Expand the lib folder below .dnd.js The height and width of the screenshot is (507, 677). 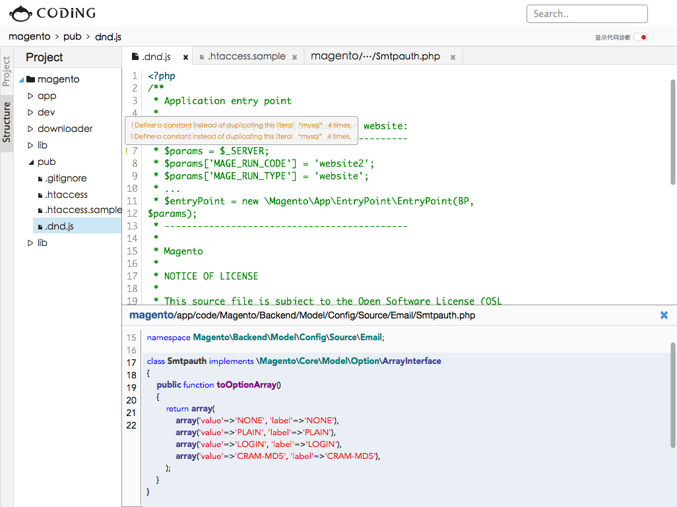click(30, 243)
